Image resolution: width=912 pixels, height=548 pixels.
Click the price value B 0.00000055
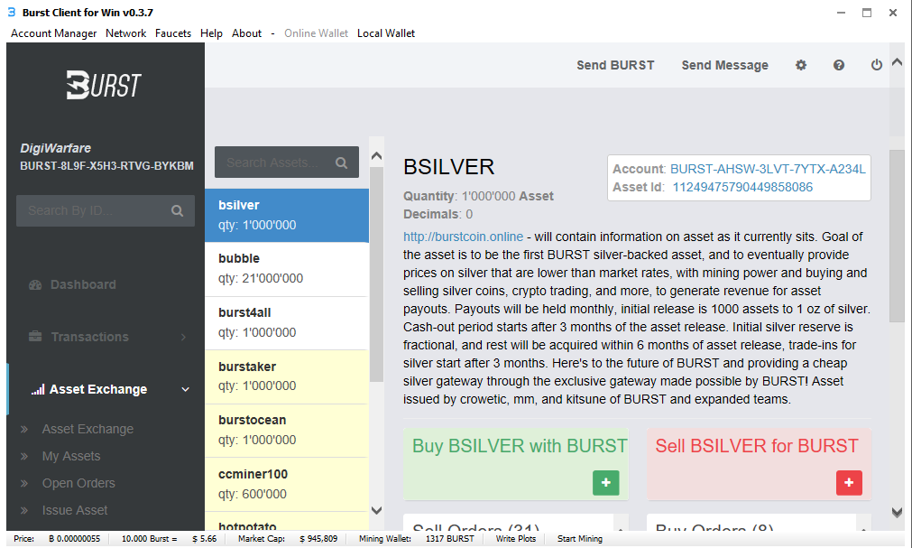pyautogui.click(x=75, y=539)
